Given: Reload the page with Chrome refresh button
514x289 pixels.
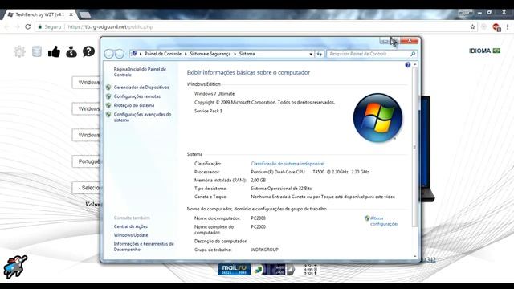Looking at the screenshot, I should (x=28, y=26).
